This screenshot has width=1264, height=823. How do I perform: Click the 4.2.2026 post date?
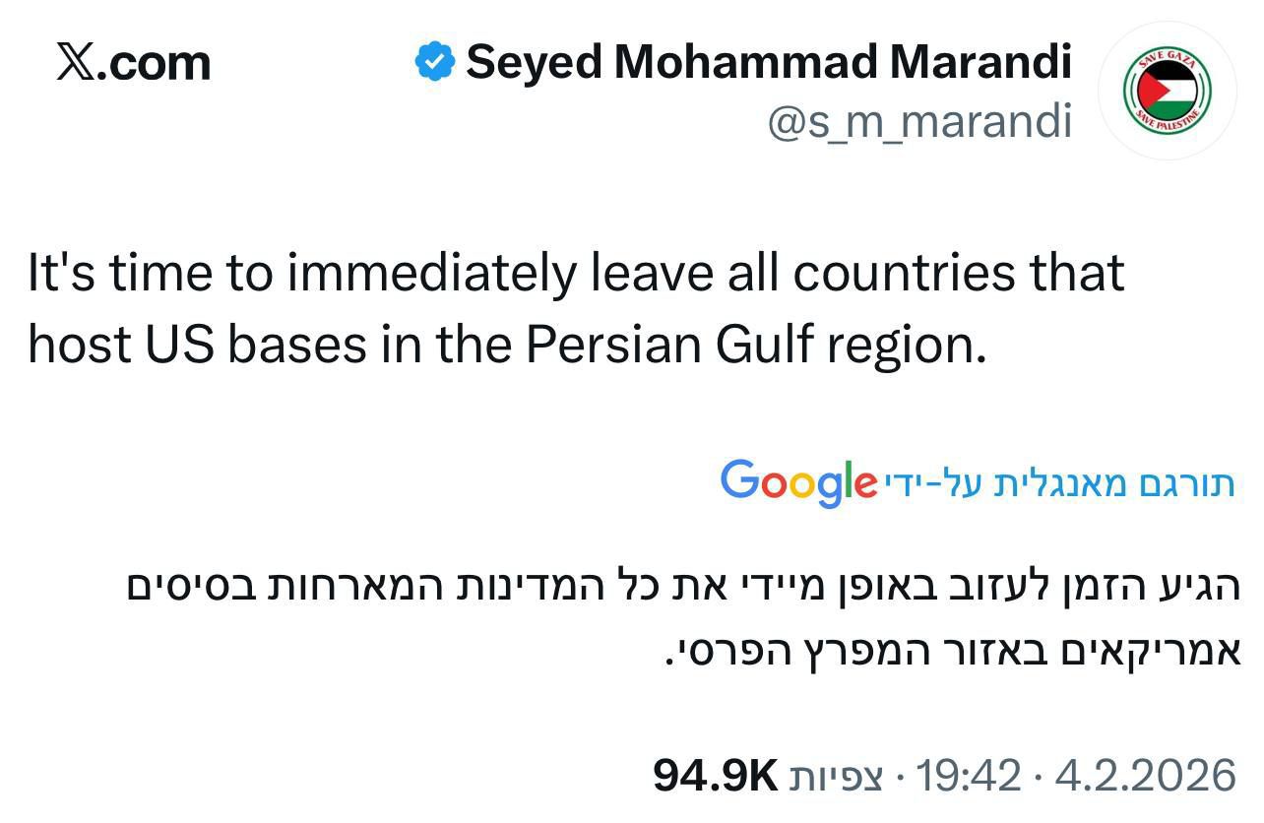(1145, 776)
